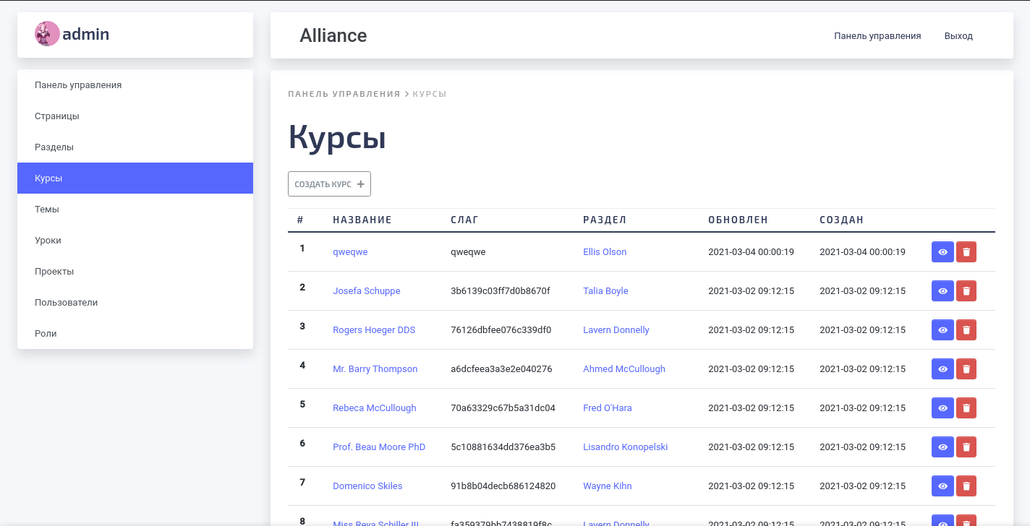Image resolution: width=1030 pixels, height=526 pixels.
Task: Click the admin avatar image
Action: pyautogui.click(x=47, y=34)
